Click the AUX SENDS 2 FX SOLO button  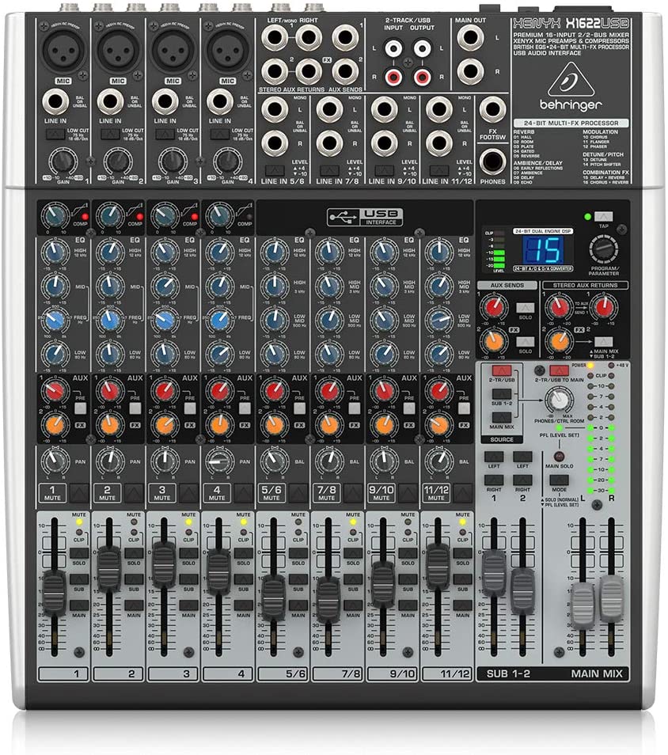click(x=526, y=342)
